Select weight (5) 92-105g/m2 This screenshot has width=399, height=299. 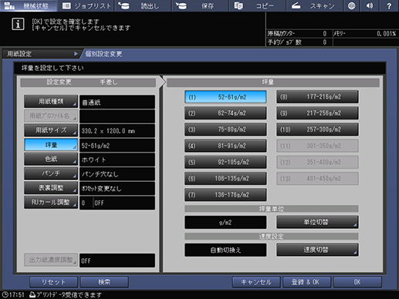click(x=225, y=162)
